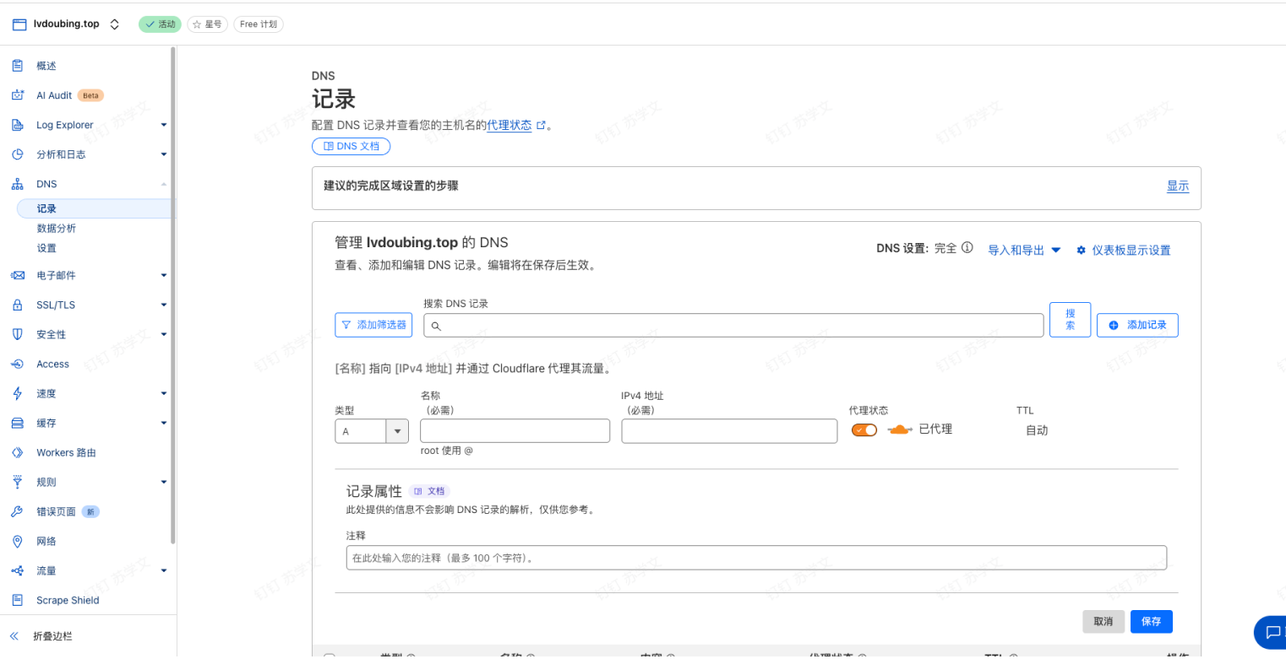Click the 折叠边栏 collapse arrows icon
This screenshot has height=659, width=1286.
[14, 636]
